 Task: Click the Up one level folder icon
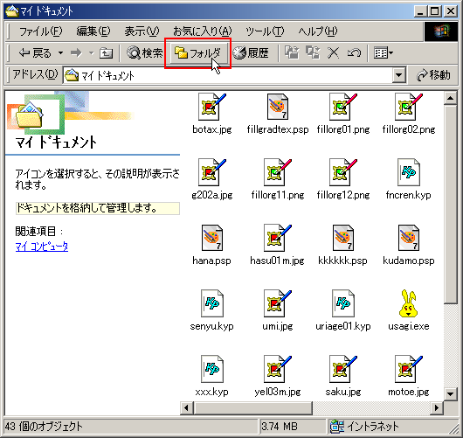pos(106,53)
